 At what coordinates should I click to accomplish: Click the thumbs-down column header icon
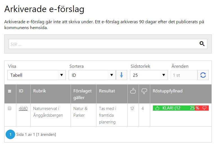(x=144, y=91)
